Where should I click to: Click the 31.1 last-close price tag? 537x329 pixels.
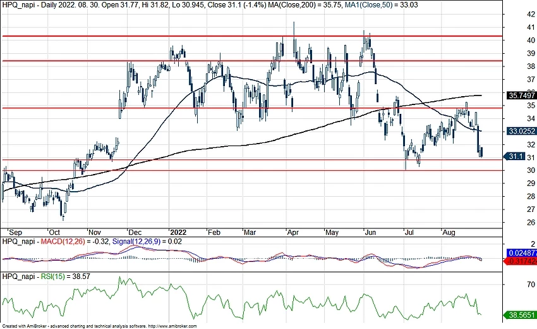click(x=515, y=156)
